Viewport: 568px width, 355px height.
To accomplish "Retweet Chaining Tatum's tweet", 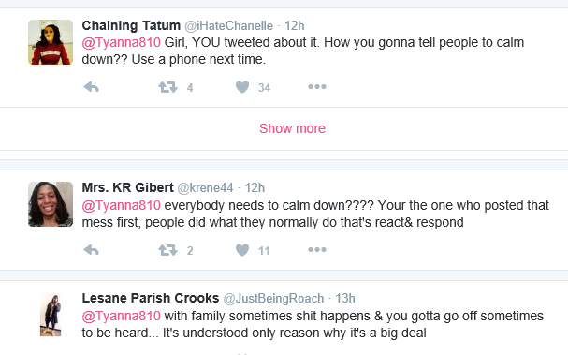I will pyautogui.click(x=167, y=87).
